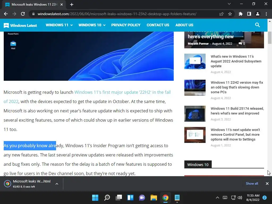Image resolution: width=272 pixels, height=204 pixels.
Task: Open the August 2022 Android Subsystem article
Action: pyautogui.click(x=236, y=61)
